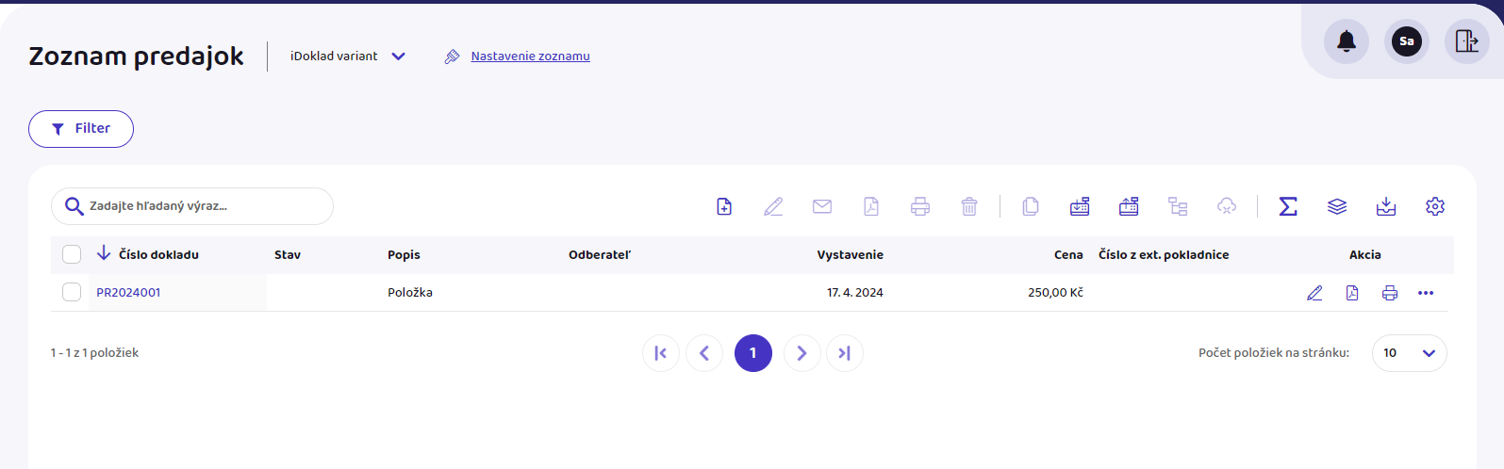
Task: Open the Filter button
Action: tap(81, 129)
